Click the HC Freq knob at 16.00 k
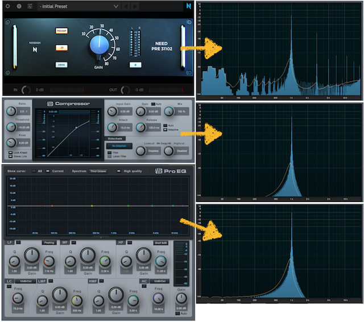Image resolution: width=364 pixels, height=322 pixels. pos(158,298)
